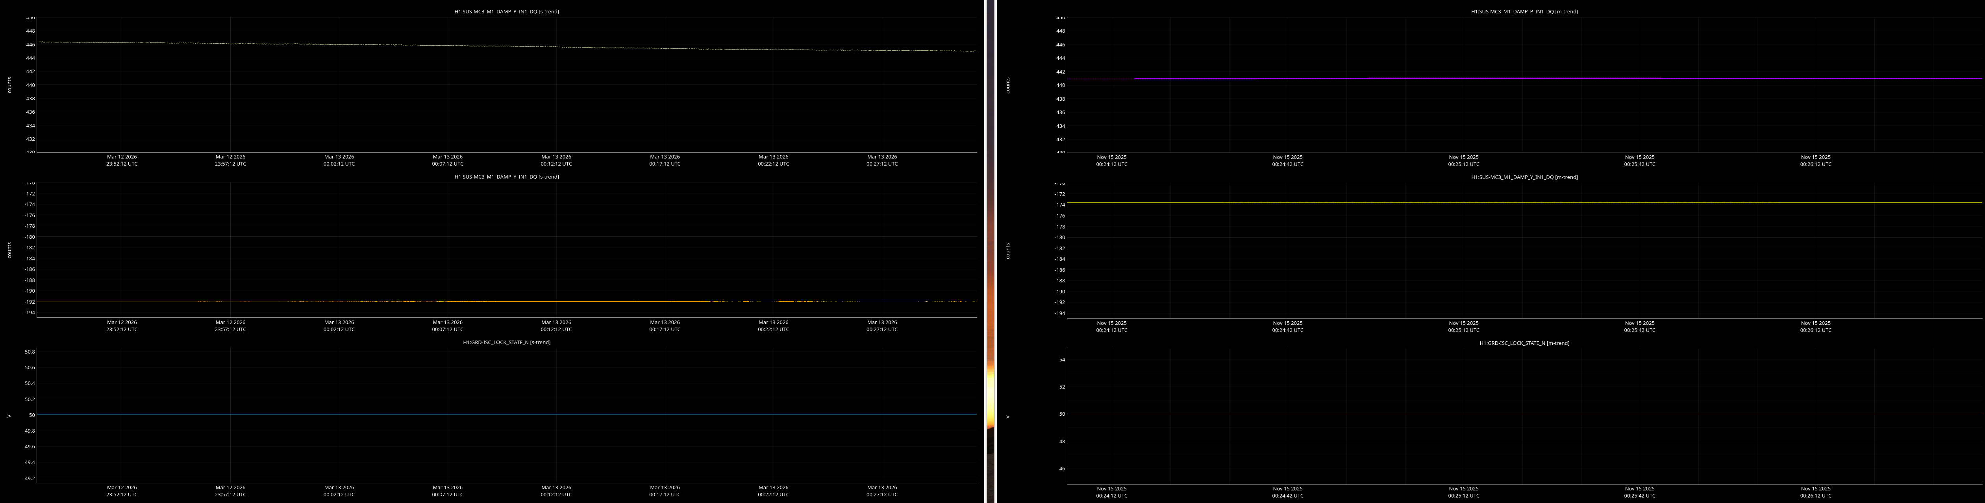
Task: Click the H1:SUS-MC3_M1_DAMP_P_IN1_DQ [m-trend] plot title
Action: [x=1524, y=11]
